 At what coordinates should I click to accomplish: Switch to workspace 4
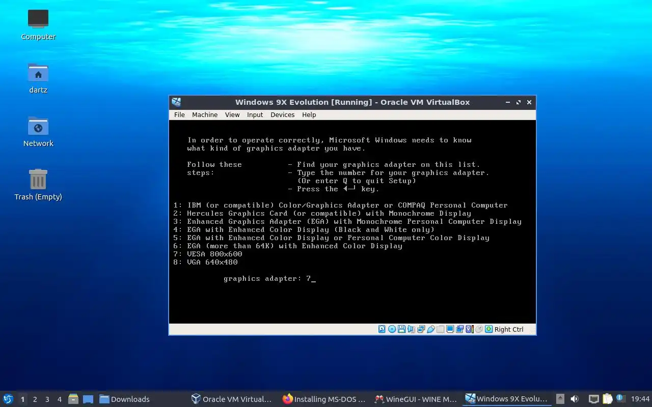click(60, 399)
